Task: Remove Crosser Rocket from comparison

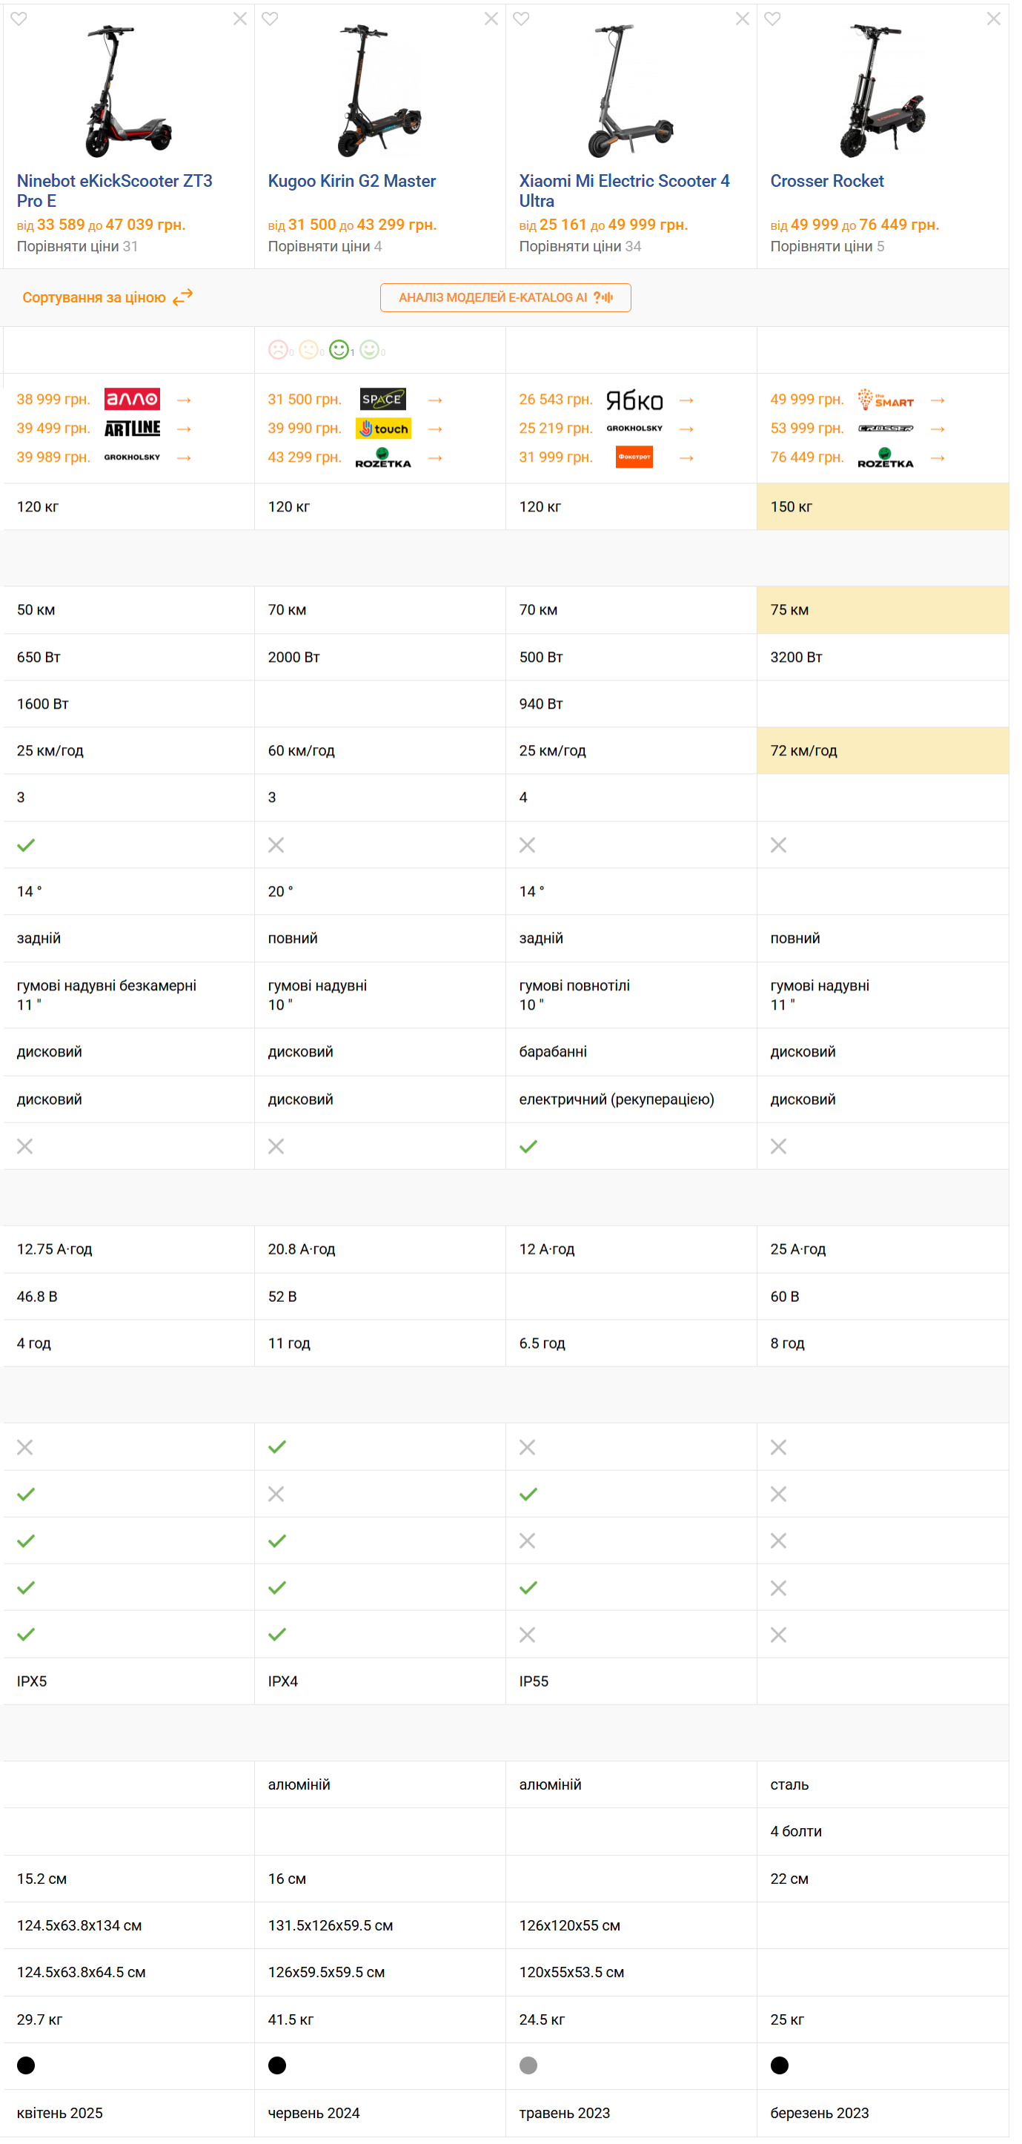Action: click(994, 19)
